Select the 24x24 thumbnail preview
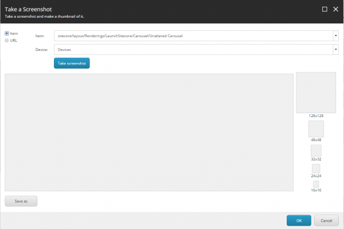 316,168
